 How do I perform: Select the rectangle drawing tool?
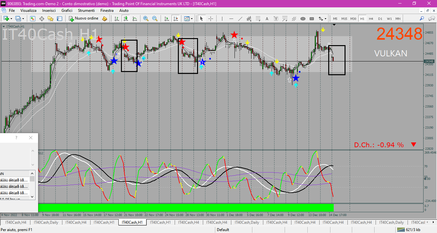[312, 19]
